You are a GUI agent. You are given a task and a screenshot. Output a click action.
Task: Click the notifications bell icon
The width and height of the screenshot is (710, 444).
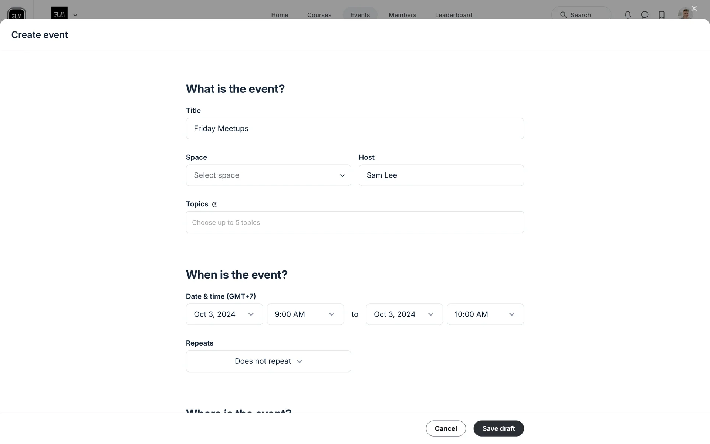[628, 15]
